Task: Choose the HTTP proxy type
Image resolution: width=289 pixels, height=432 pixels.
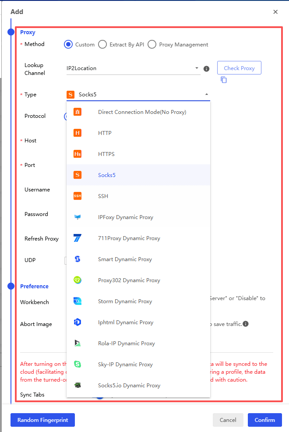Action: [138, 133]
